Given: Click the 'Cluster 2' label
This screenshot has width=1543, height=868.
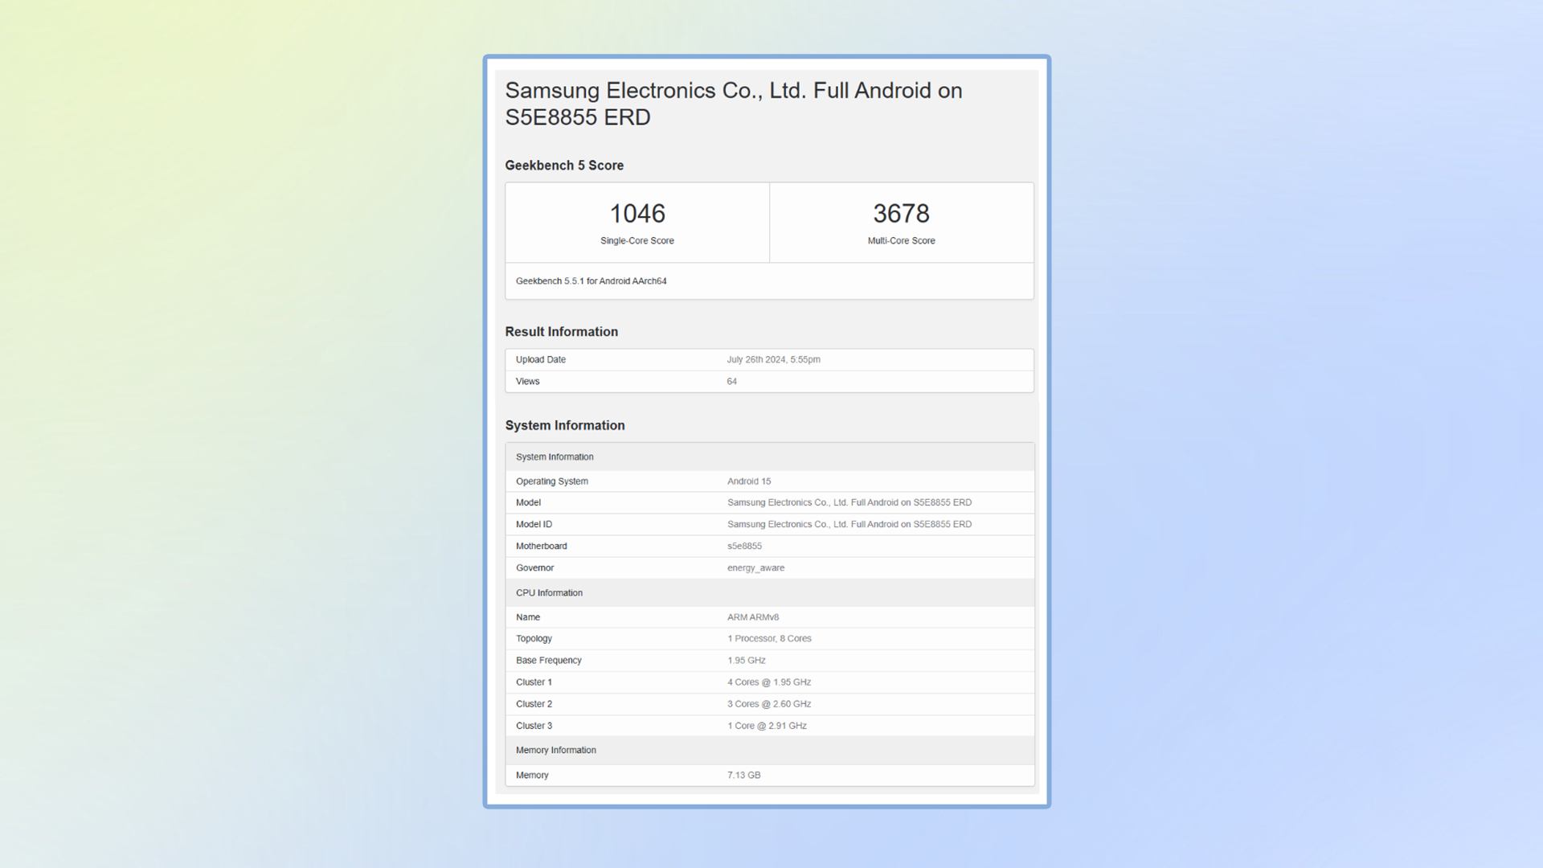Looking at the screenshot, I should 534,704.
